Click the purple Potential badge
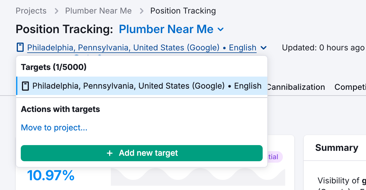The height and width of the screenshot is (190, 366). [x=272, y=157]
